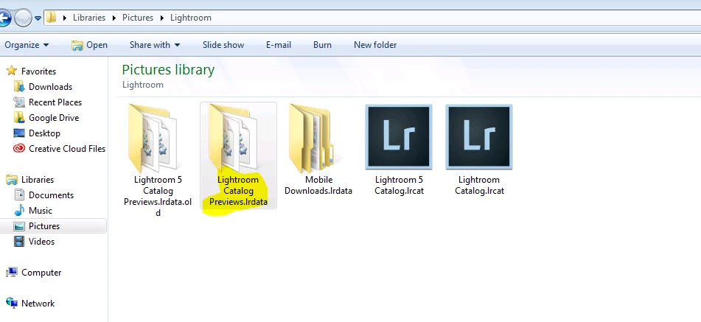Click the Open toolbar button

coord(89,45)
